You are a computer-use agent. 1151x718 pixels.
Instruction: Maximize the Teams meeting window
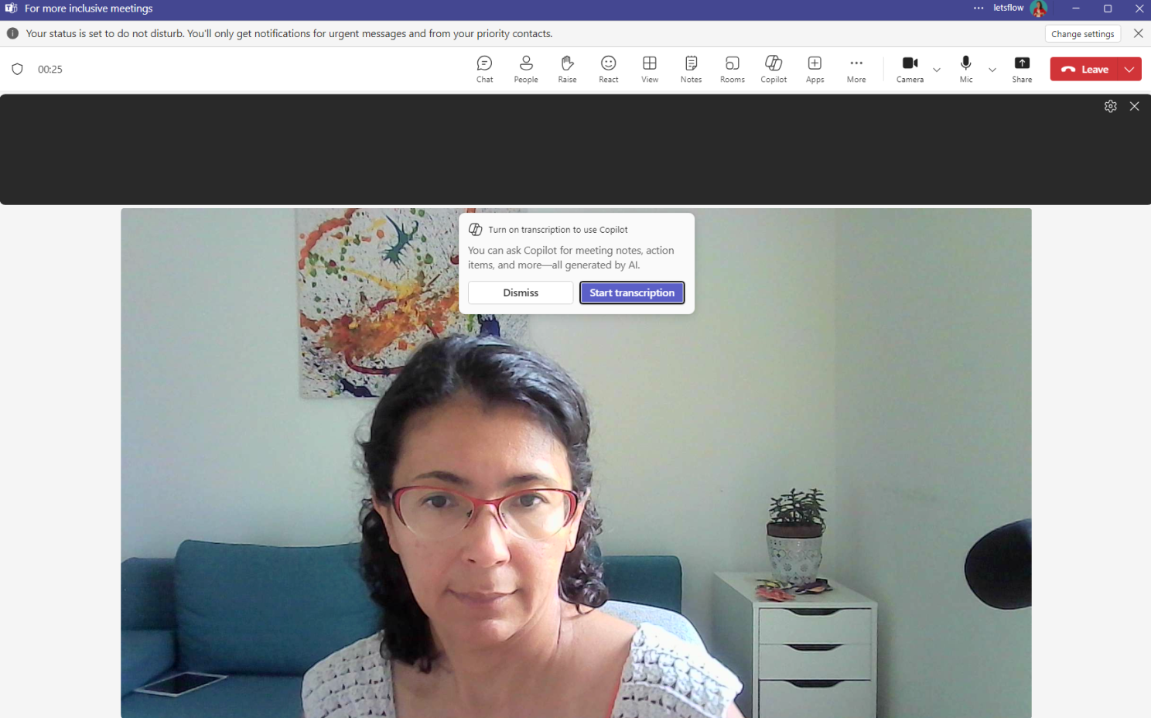tap(1108, 9)
